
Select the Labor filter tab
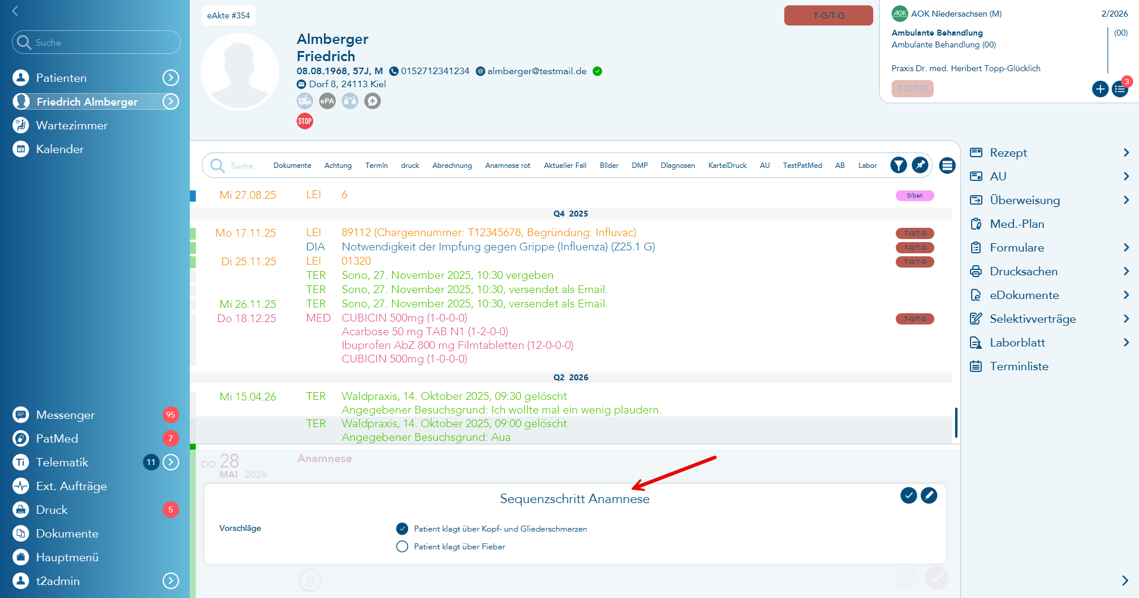(x=867, y=166)
